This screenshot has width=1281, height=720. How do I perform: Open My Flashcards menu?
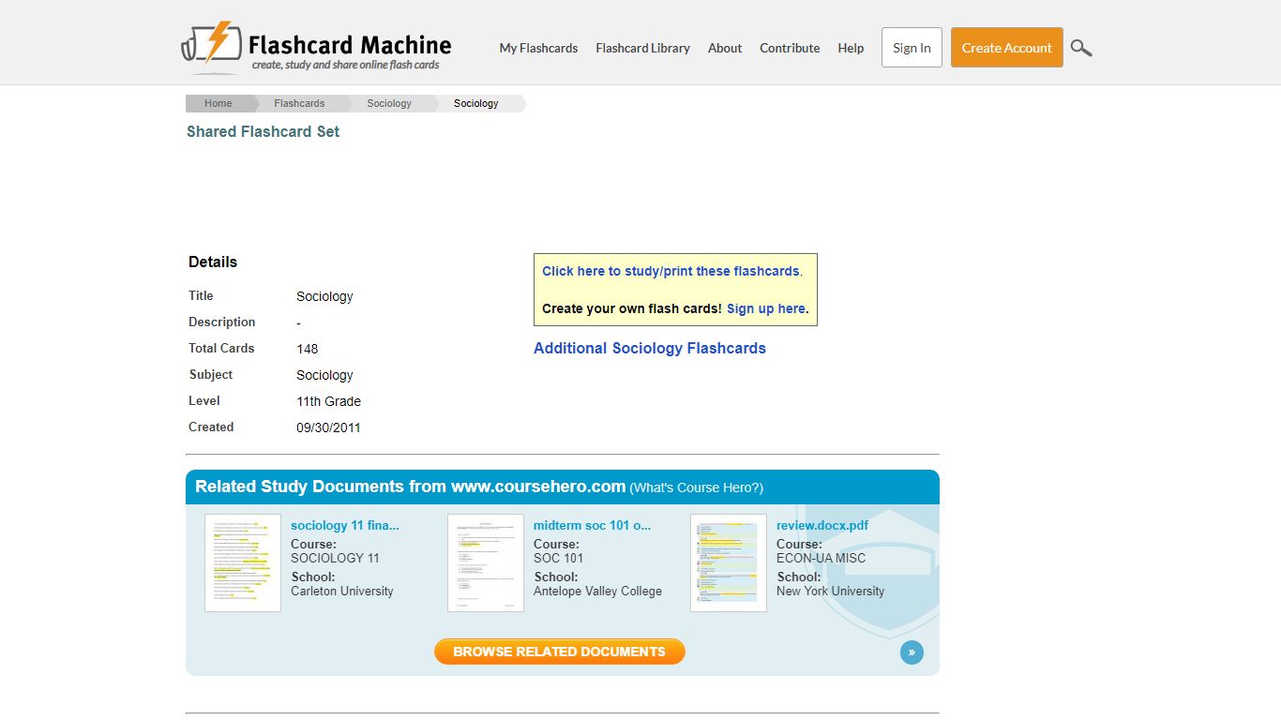(538, 48)
